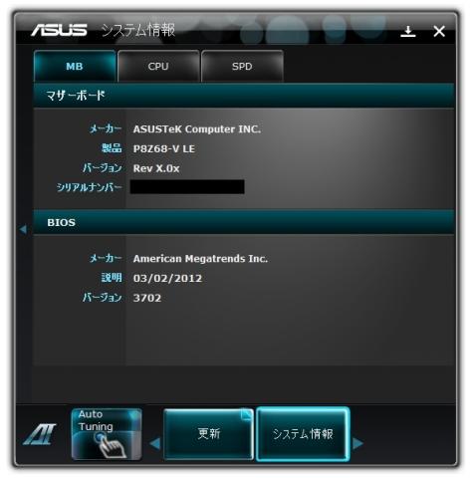Click the blacked-out シリアルナンバー field
The height and width of the screenshot is (478, 474).
187,187
